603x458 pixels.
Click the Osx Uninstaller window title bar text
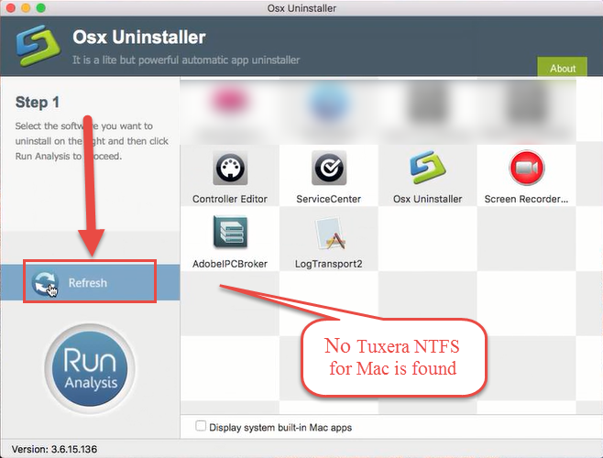[x=301, y=9]
